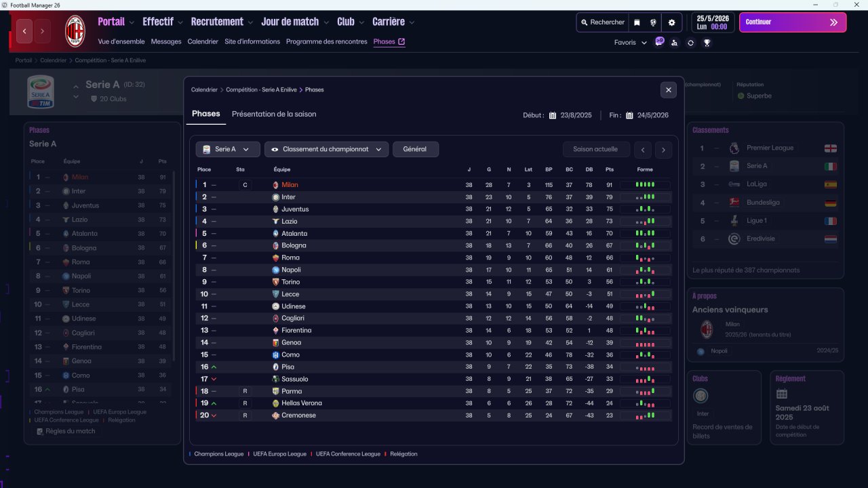Viewport: 868px width, 488px height.
Task: Click the Pts column header
Action: (x=610, y=169)
